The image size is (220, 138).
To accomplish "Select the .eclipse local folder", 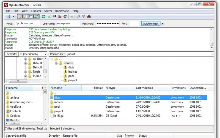I will point(15,98).
